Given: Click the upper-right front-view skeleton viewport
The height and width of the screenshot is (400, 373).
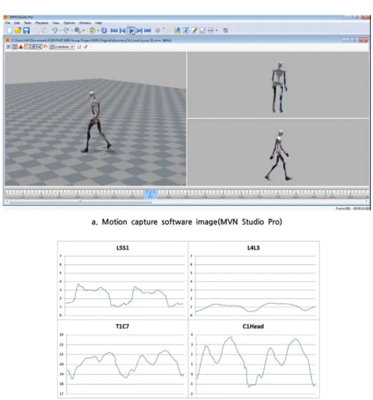Looking at the screenshot, I should (278, 85).
